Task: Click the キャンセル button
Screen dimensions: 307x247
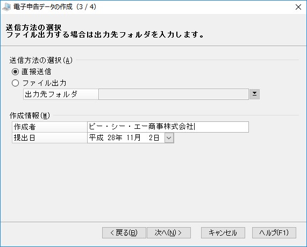Action: click(x=223, y=233)
